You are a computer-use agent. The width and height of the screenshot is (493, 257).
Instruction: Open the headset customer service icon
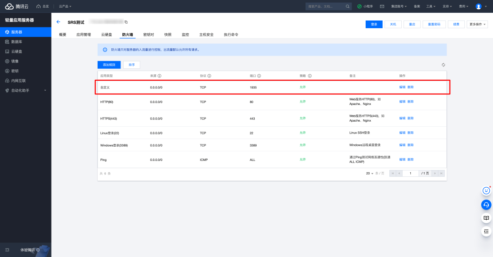(x=487, y=205)
